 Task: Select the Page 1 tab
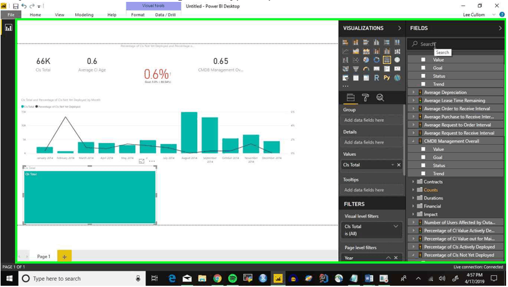pos(44,257)
